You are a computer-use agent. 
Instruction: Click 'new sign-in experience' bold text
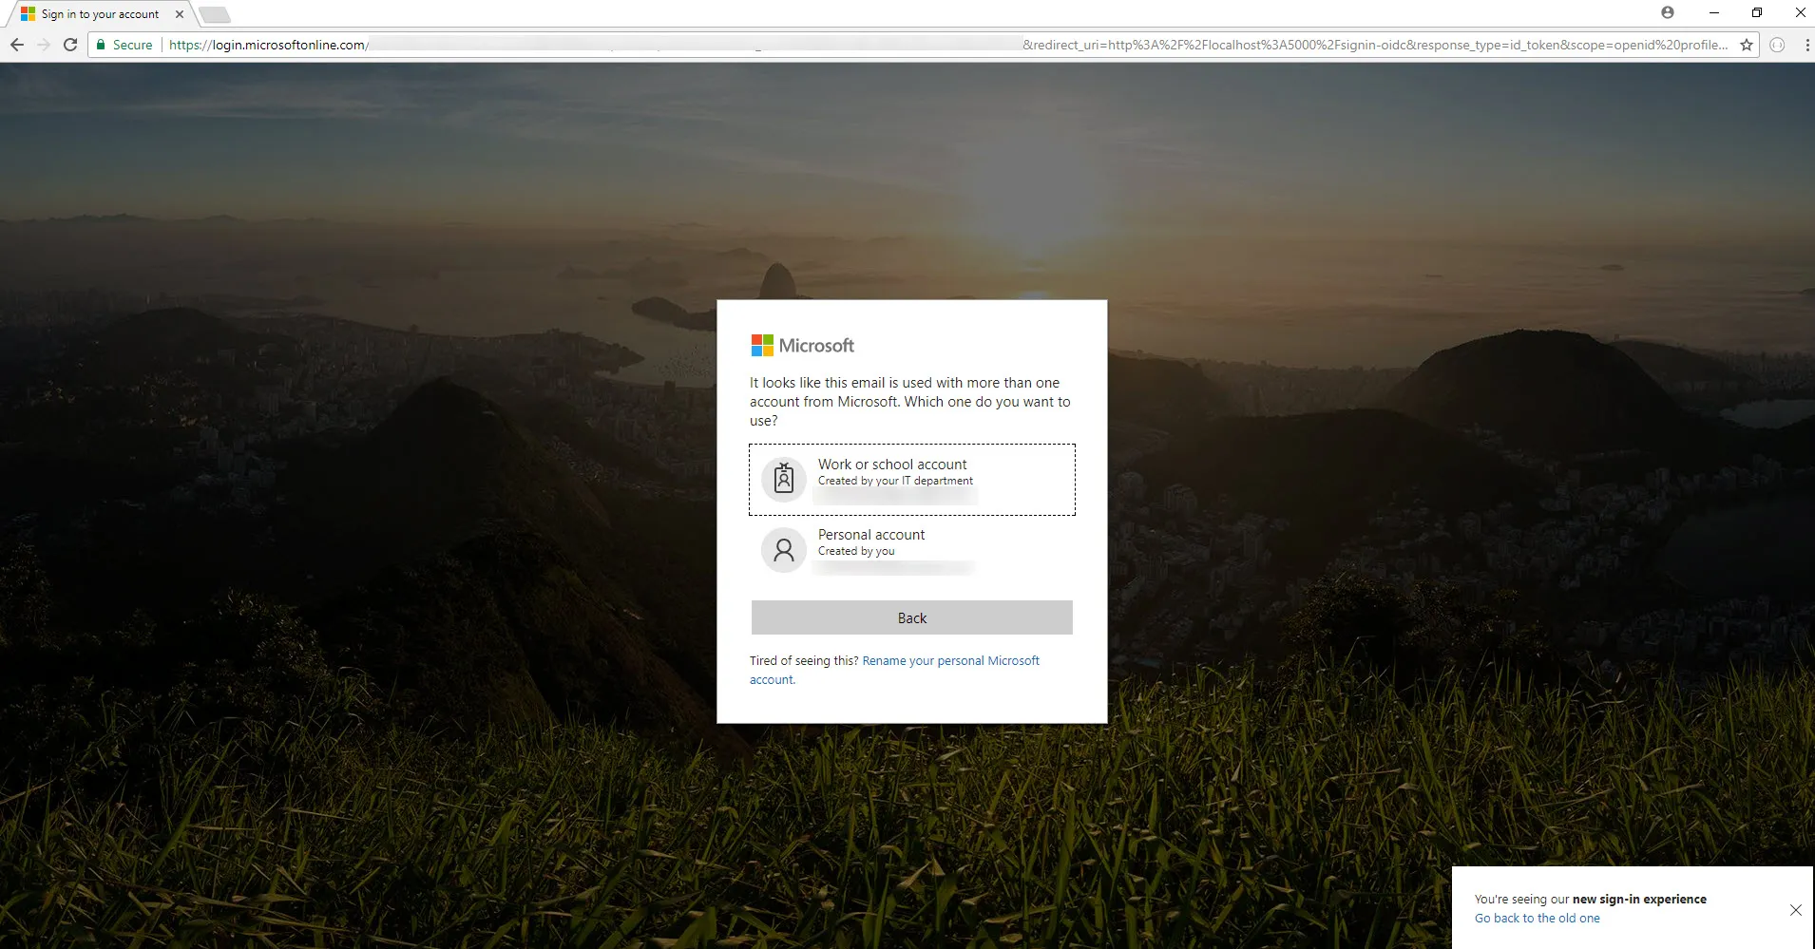click(x=1639, y=900)
